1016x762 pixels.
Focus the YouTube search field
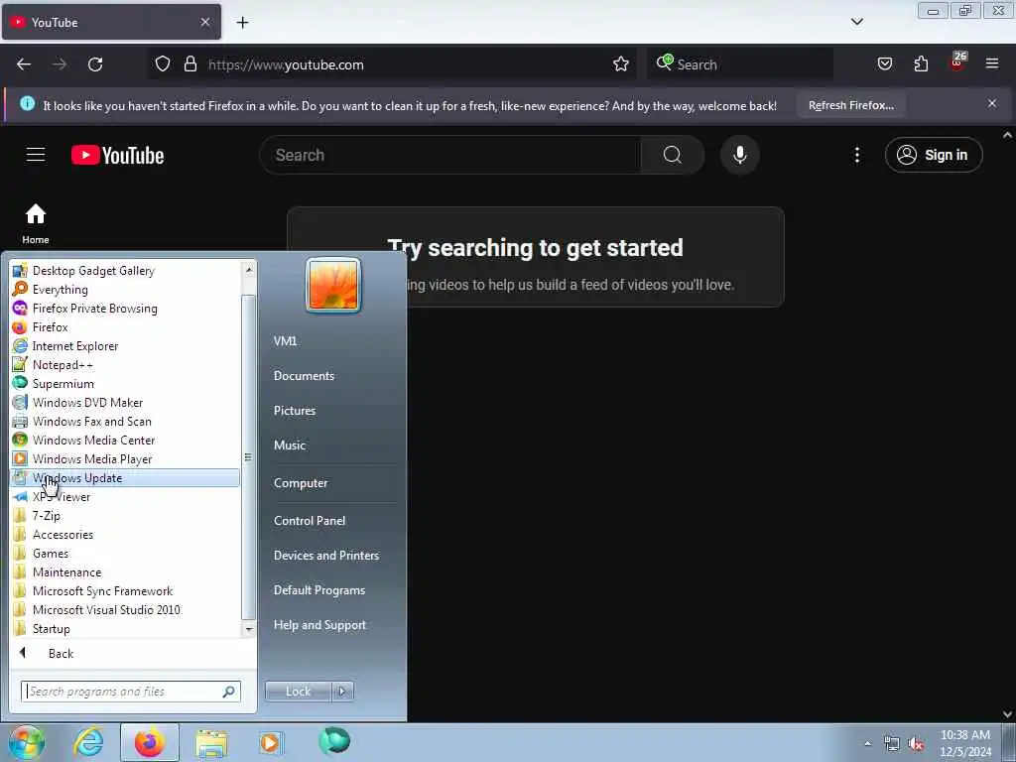449,155
